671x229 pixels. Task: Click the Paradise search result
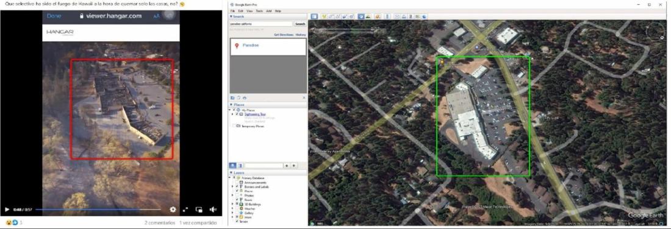point(251,45)
